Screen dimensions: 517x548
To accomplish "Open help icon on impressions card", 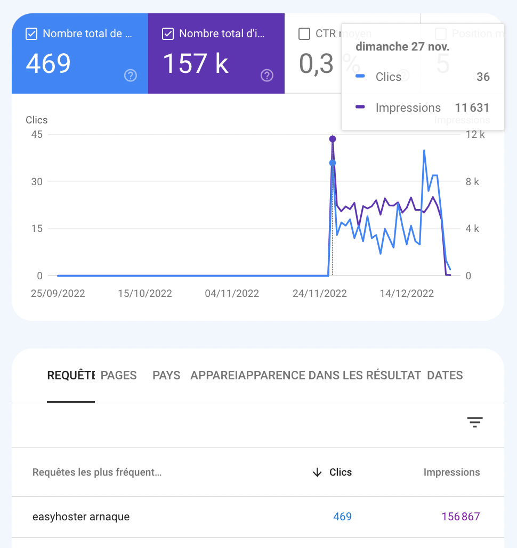I will [266, 76].
